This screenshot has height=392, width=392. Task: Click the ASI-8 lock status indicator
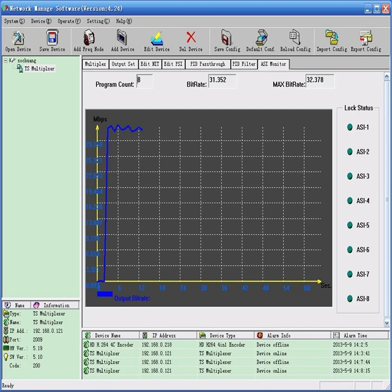coord(350,298)
